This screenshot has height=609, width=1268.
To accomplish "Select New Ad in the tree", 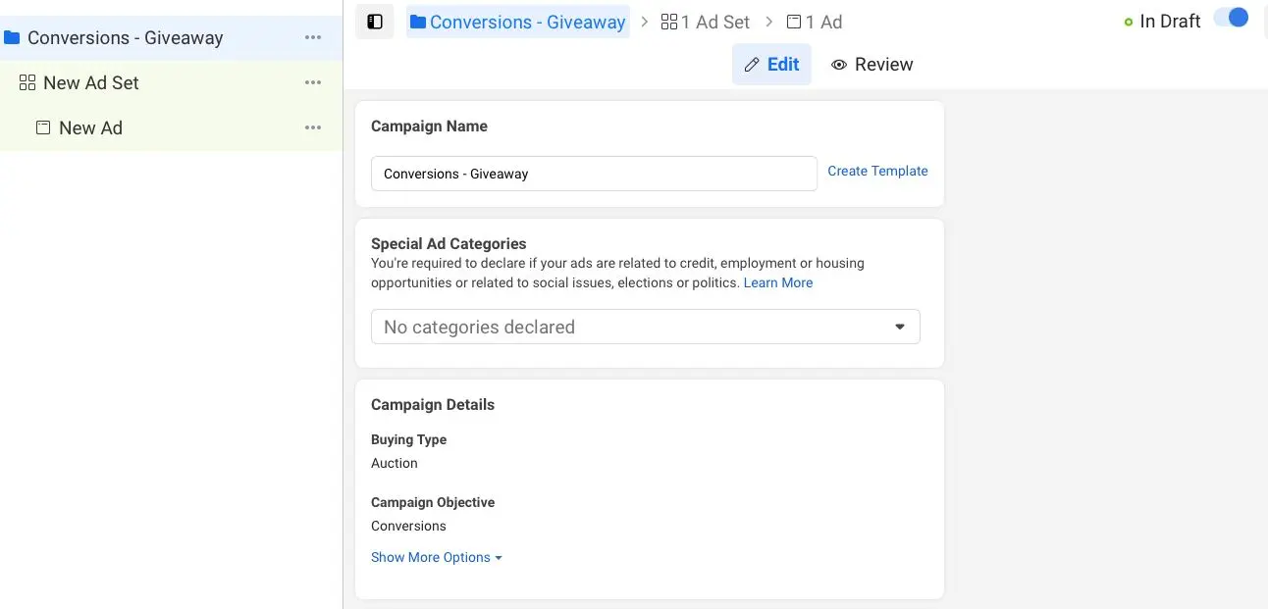I will point(90,127).
